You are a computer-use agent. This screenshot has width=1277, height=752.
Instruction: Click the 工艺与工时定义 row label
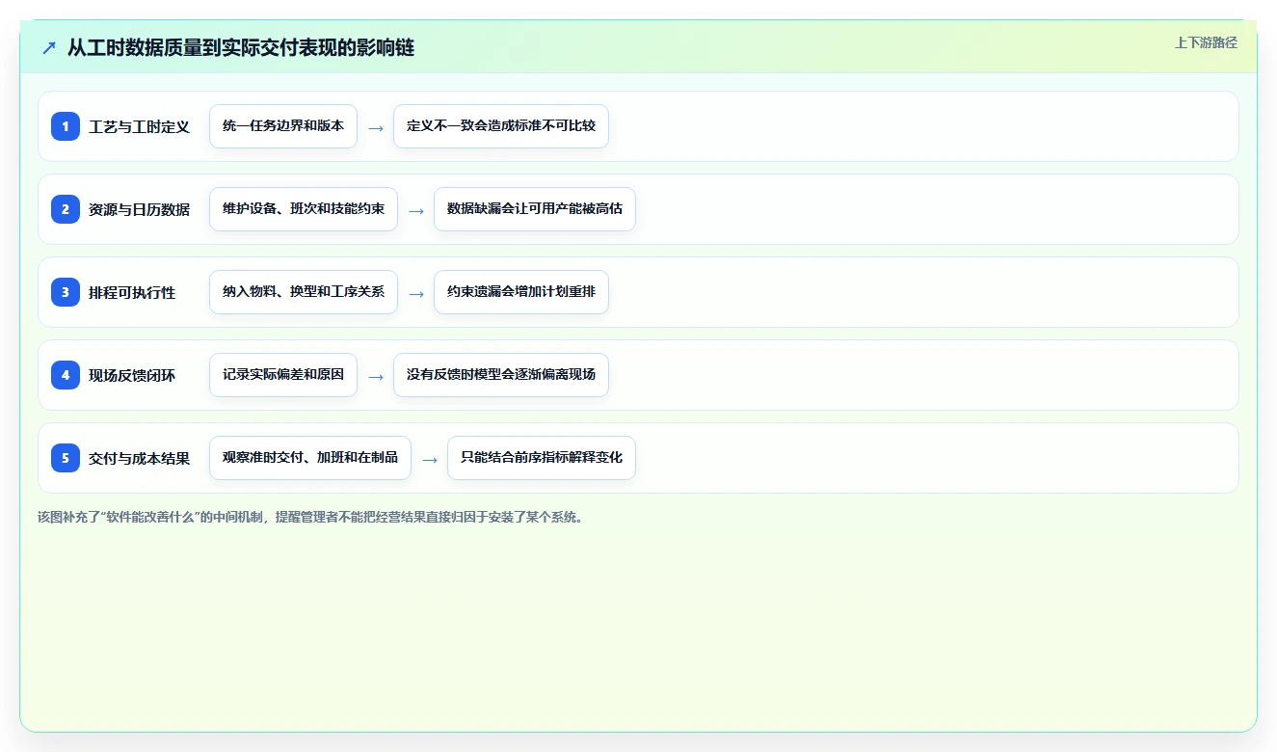click(x=140, y=127)
